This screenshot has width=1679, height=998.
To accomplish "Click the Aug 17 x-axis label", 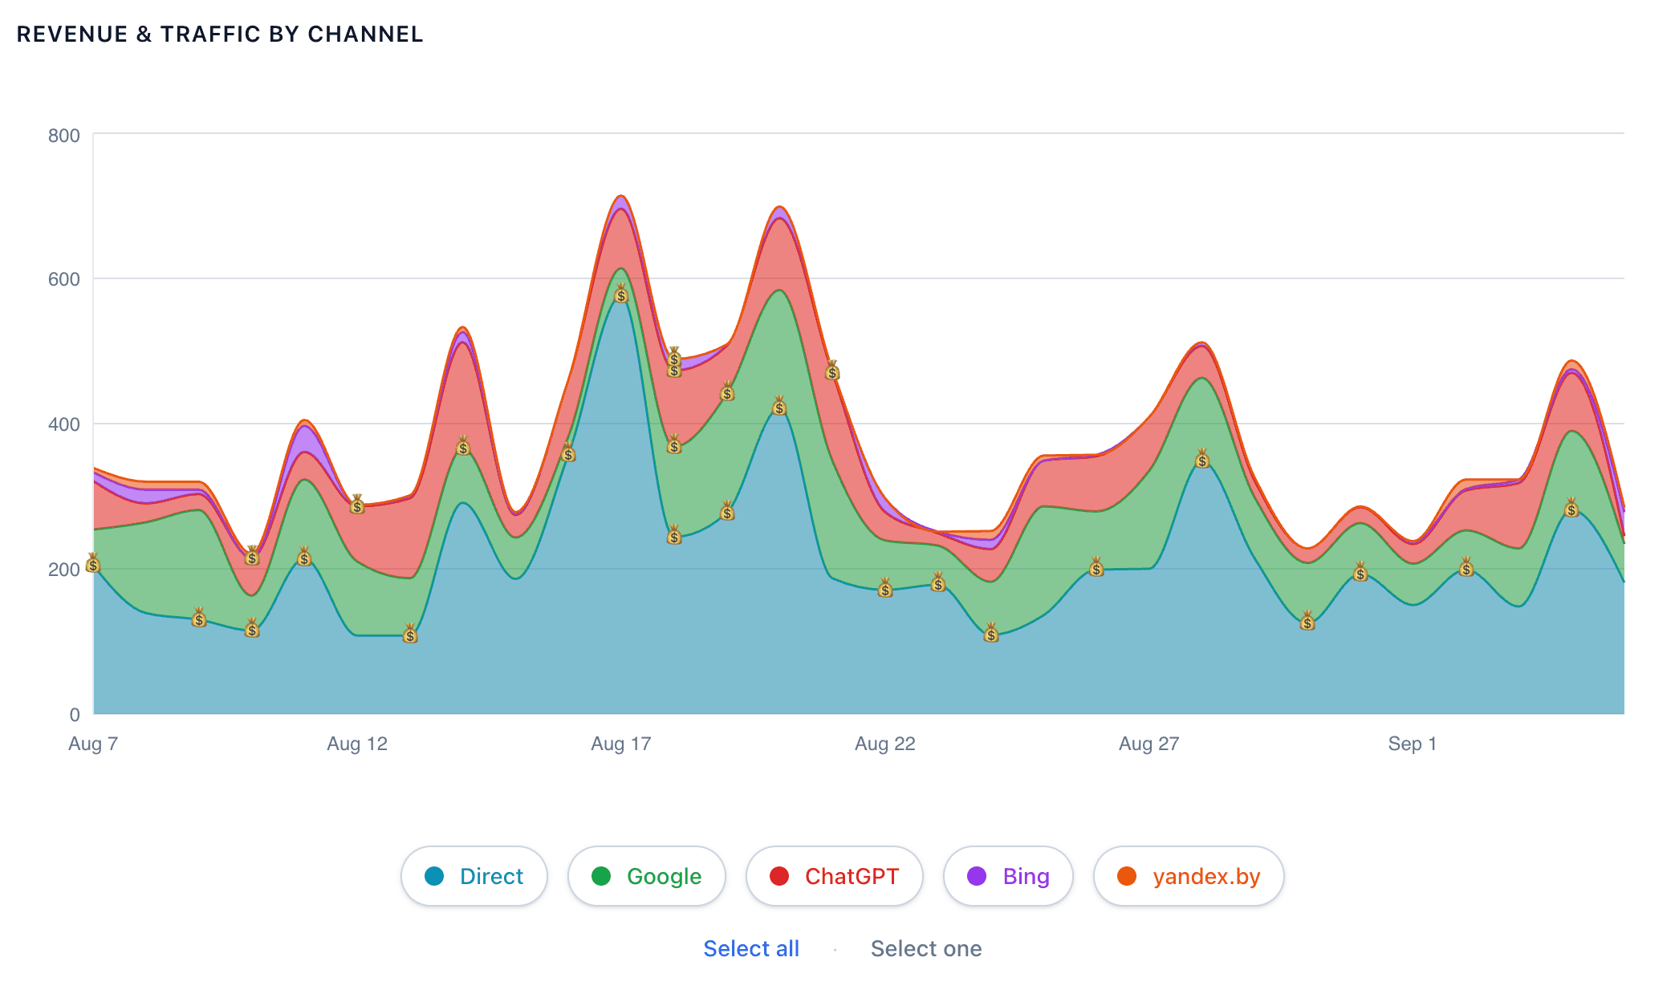I will click(x=621, y=744).
